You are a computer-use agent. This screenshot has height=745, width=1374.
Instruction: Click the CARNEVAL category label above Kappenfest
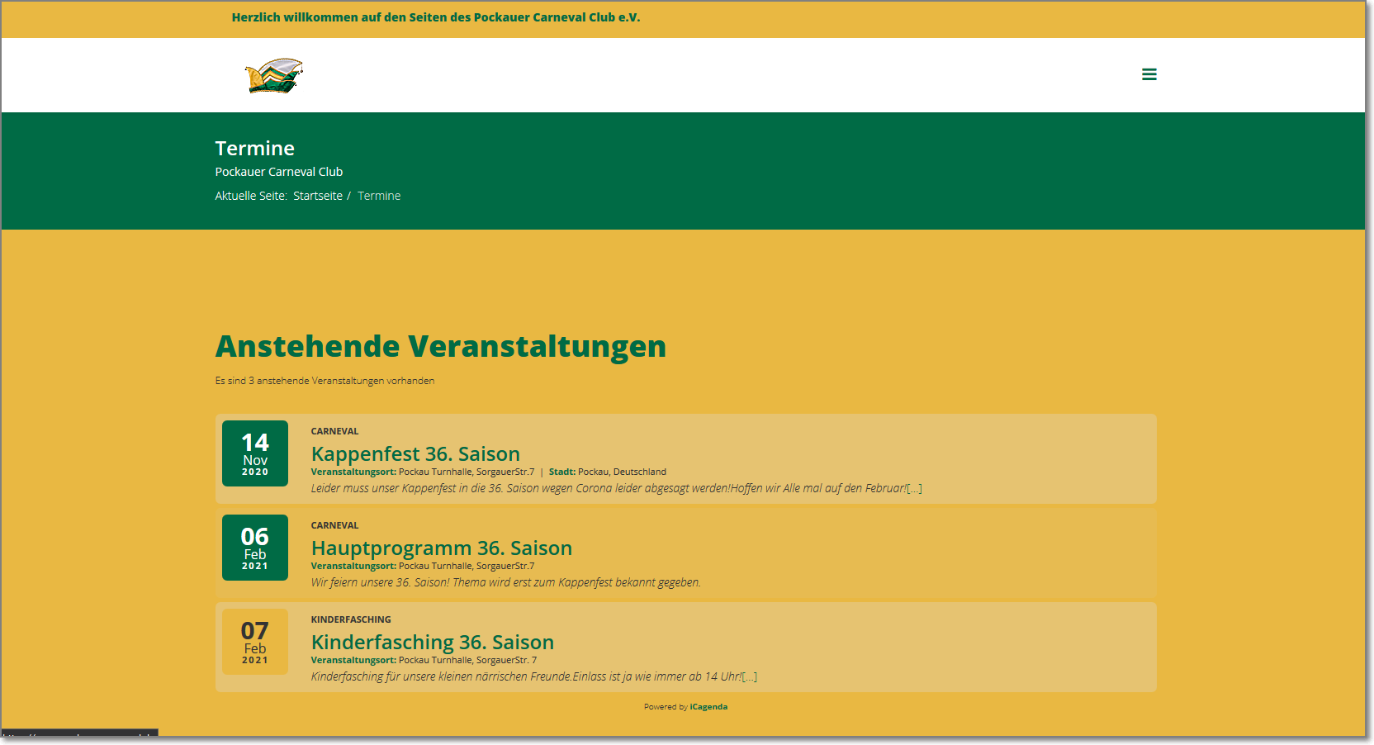click(334, 431)
